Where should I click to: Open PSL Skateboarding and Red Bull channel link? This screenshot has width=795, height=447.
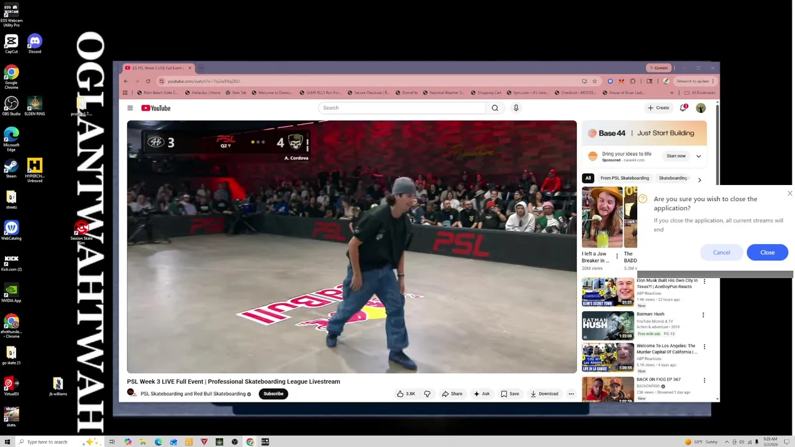click(x=193, y=394)
